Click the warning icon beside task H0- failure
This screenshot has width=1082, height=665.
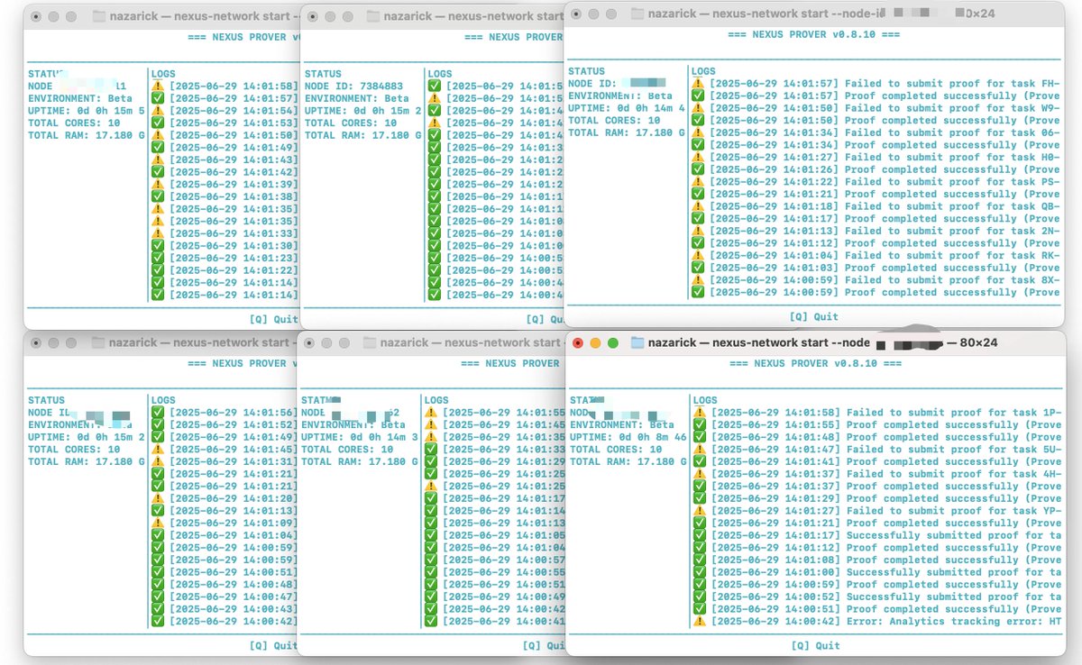tap(698, 157)
